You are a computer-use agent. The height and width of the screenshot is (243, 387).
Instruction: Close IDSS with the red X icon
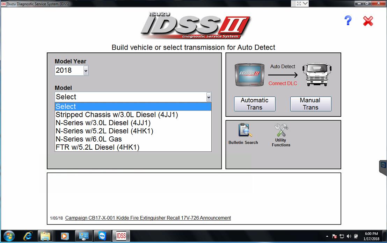368,21
